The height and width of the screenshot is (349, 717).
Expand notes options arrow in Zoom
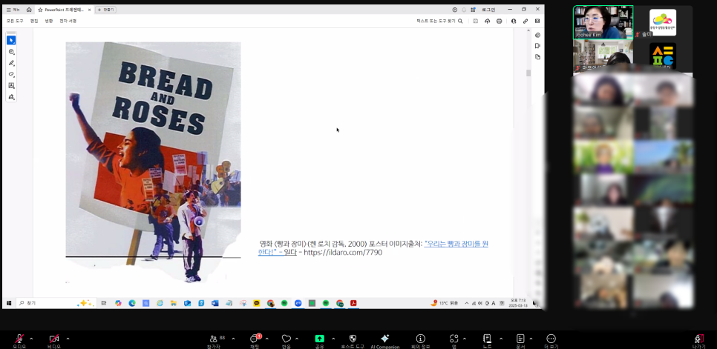(x=501, y=339)
